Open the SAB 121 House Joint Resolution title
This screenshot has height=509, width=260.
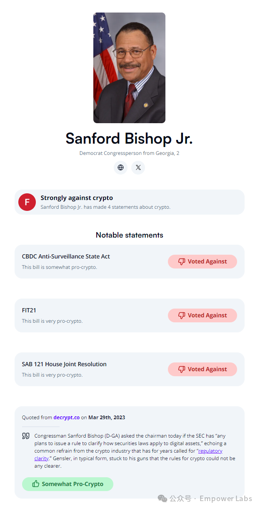pos(64,364)
